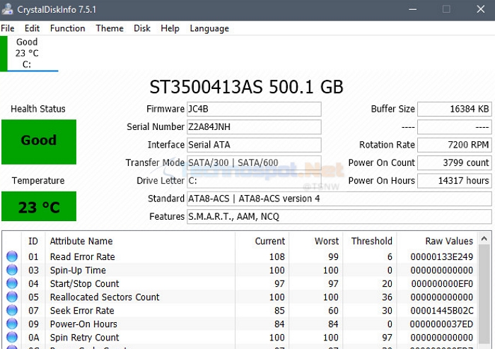Click the Health Status label
The image size is (495, 349).
click(38, 109)
